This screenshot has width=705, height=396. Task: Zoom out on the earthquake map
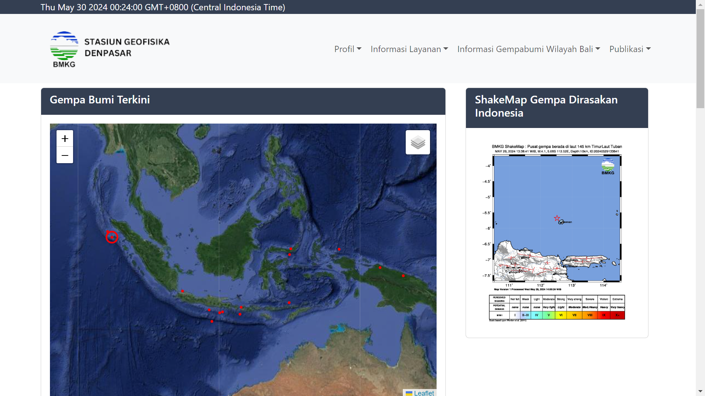tap(65, 155)
